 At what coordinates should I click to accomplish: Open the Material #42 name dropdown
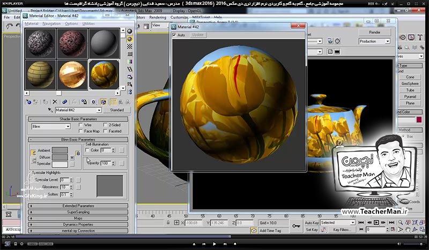99,110
